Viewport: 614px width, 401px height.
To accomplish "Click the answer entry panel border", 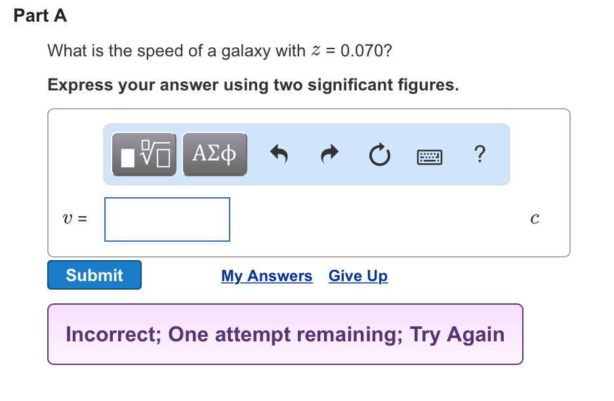I will pyautogui.click(x=309, y=110).
